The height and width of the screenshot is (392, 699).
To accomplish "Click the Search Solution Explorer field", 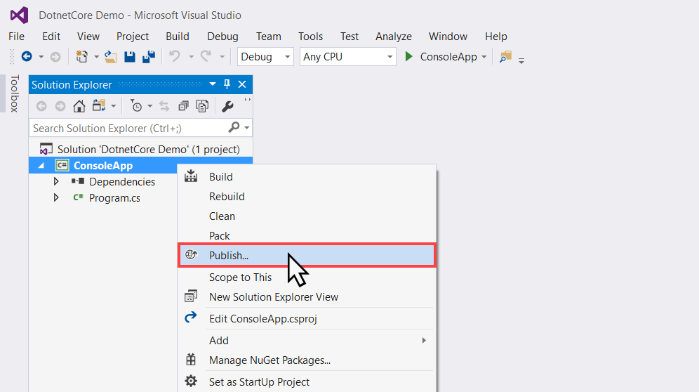I will click(130, 128).
